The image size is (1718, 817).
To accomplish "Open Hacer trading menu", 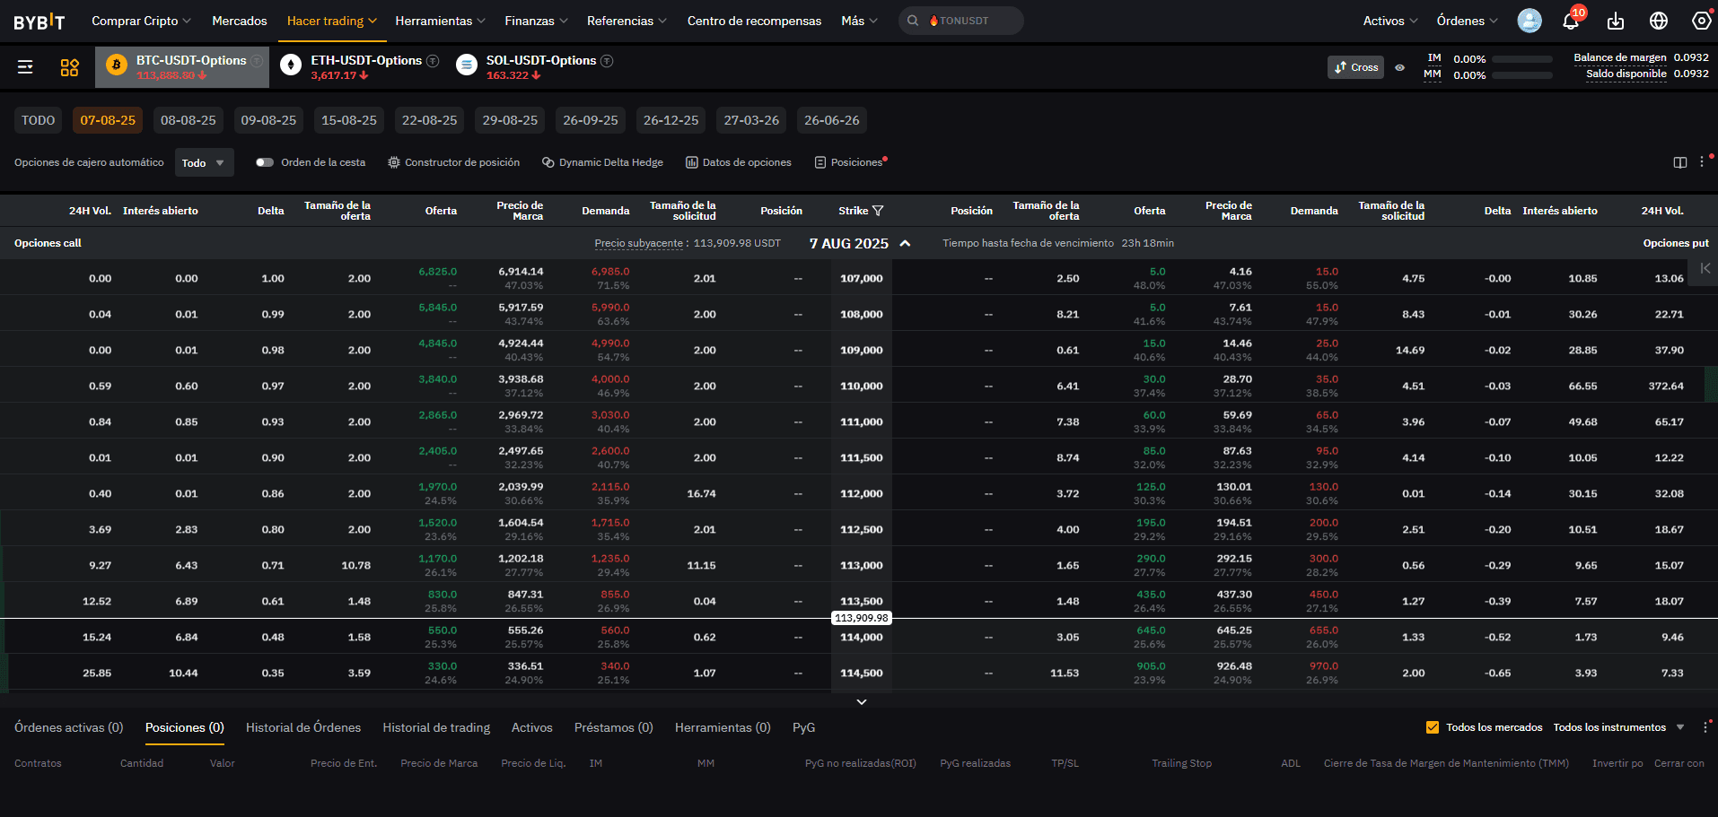I will coord(331,21).
